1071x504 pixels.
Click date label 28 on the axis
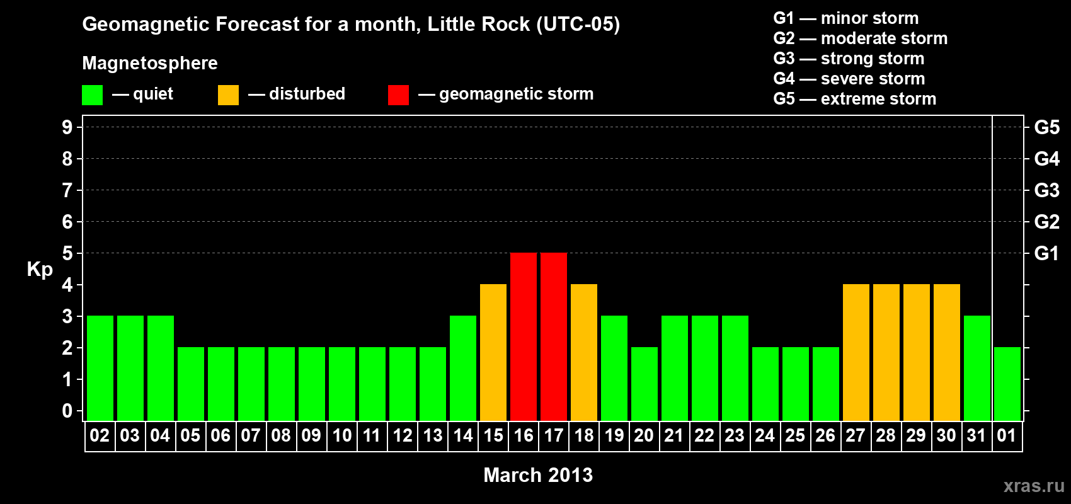886,436
